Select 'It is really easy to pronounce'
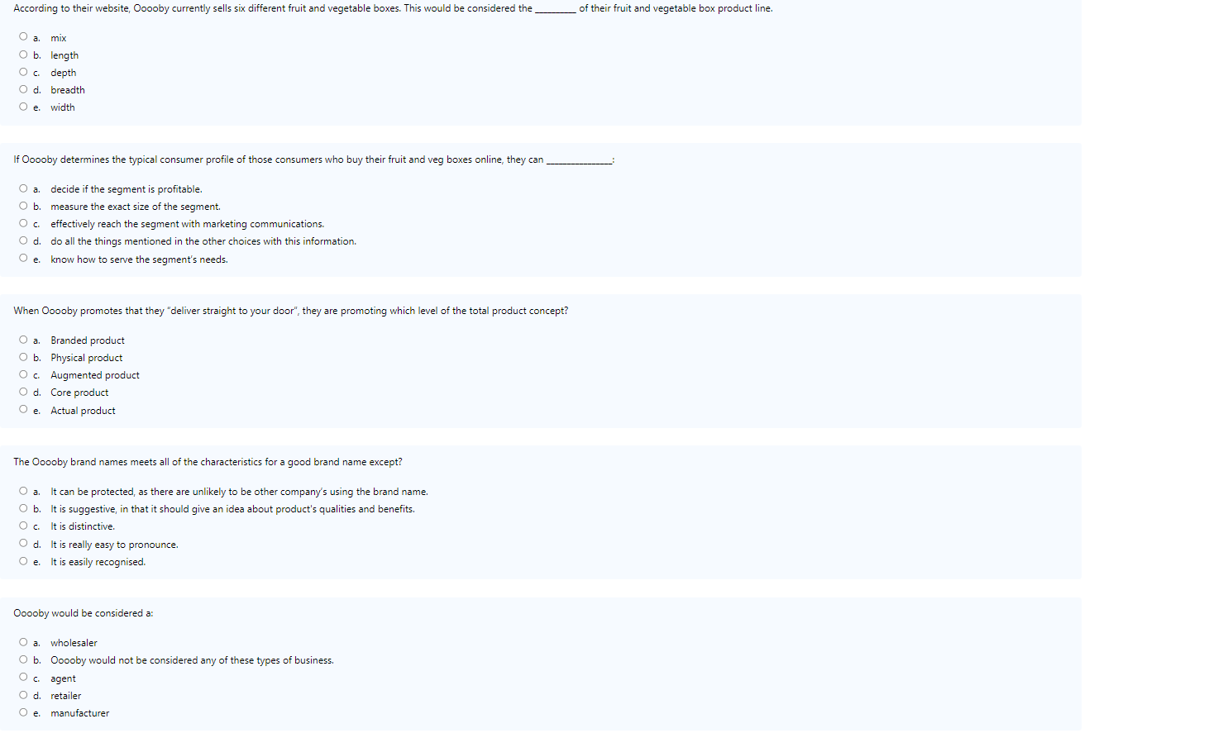This screenshot has height=733, width=1223. [23, 542]
